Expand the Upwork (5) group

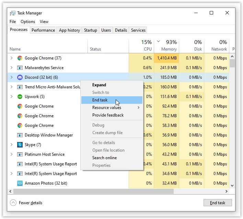pyautogui.click(x=11, y=97)
